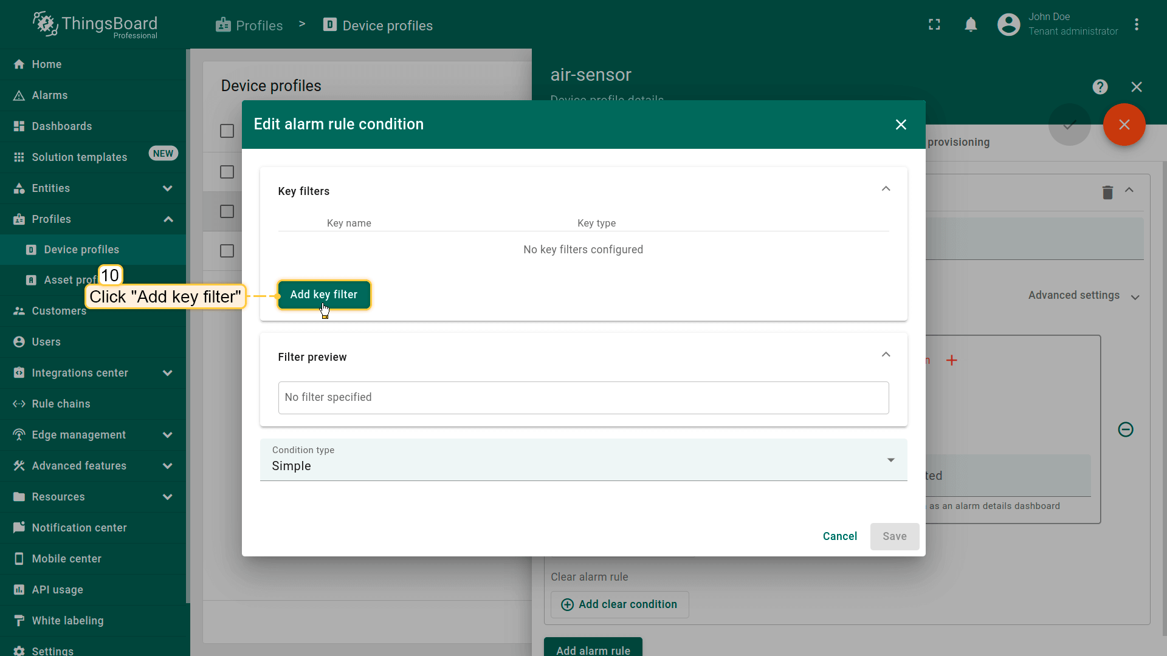Expand Advanced settings
The image size is (1167, 656).
coord(1083,296)
